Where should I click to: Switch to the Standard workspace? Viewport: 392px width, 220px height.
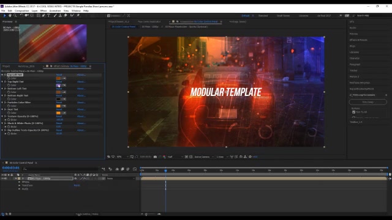pos(263,16)
